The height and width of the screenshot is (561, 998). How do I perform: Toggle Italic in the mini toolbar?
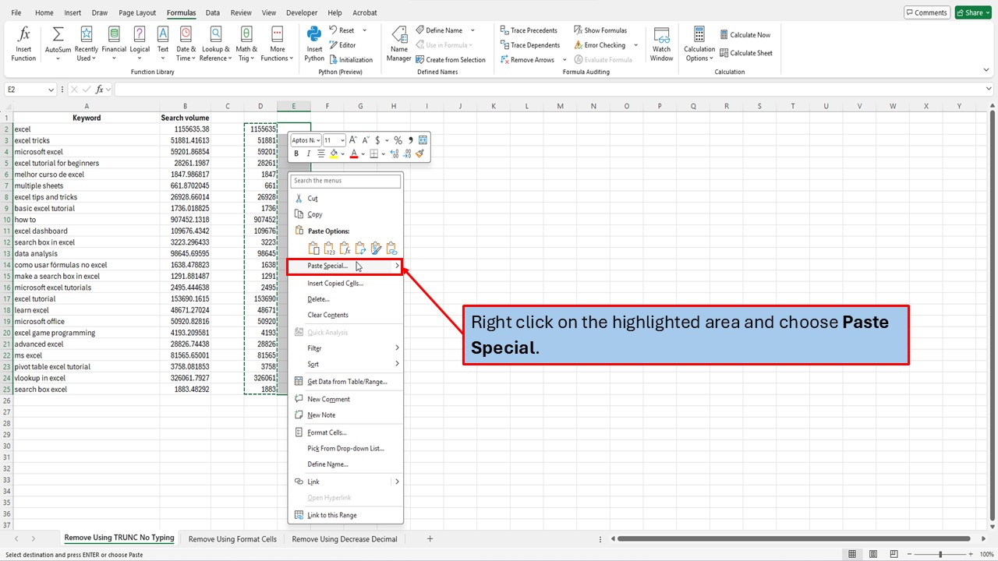pos(307,153)
